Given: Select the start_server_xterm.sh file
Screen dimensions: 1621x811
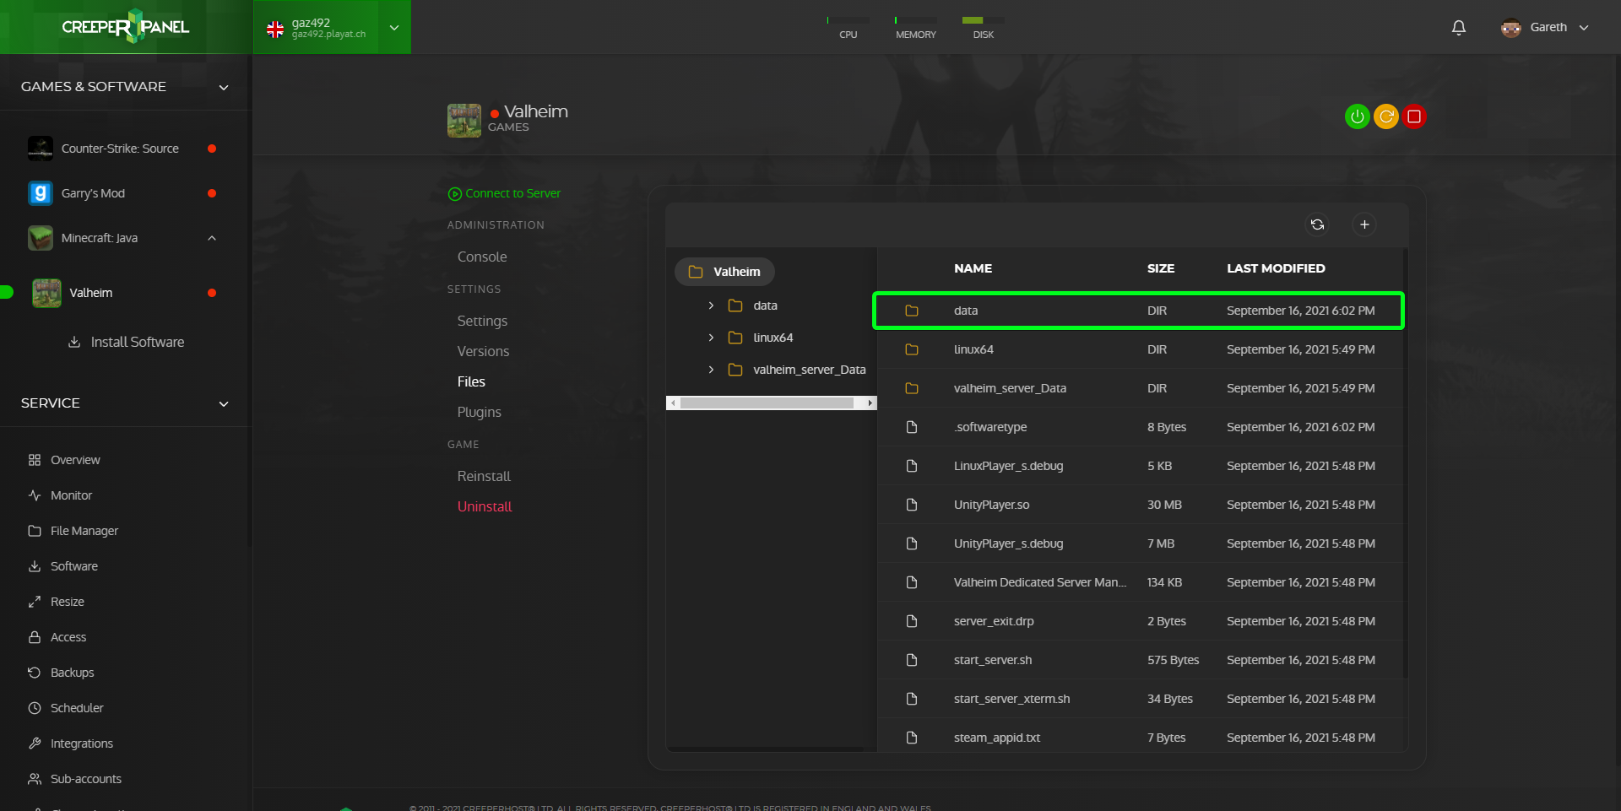Looking at the screenshot, I should coord(1140,699).
